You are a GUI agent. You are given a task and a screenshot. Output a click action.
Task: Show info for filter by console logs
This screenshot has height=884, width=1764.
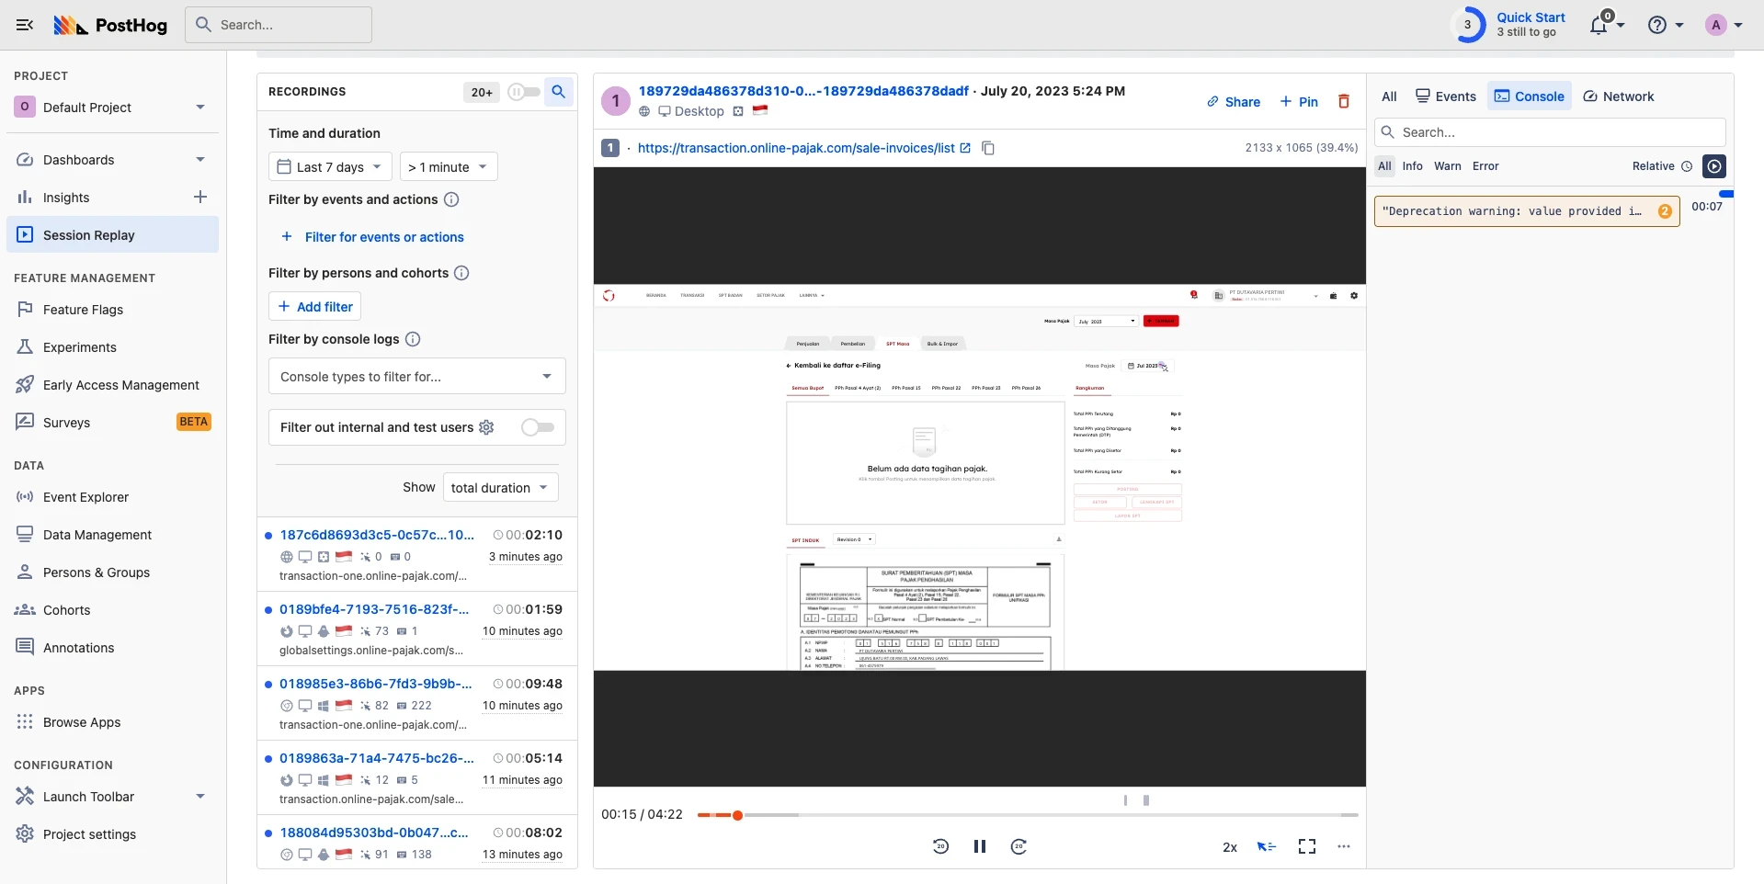(413, 339)
